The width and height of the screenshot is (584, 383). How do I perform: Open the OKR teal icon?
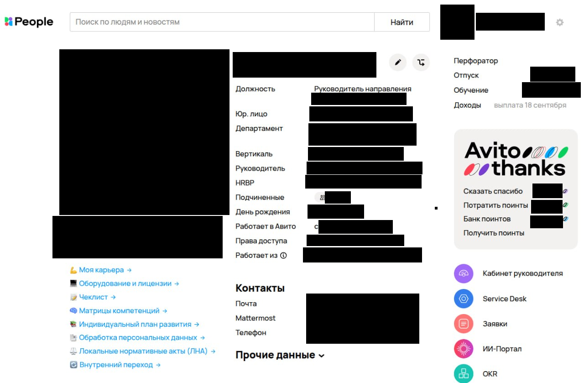click(x=464, y=373)
